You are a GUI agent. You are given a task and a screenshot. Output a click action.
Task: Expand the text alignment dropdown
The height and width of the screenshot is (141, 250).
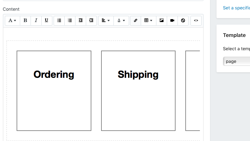point(106,20)
